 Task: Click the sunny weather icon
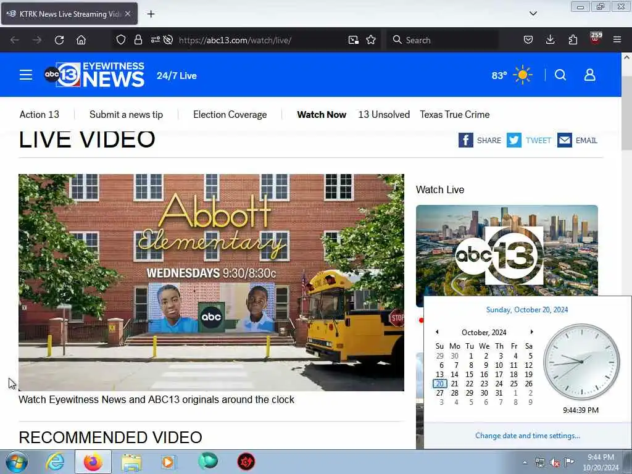pos(523,75)
